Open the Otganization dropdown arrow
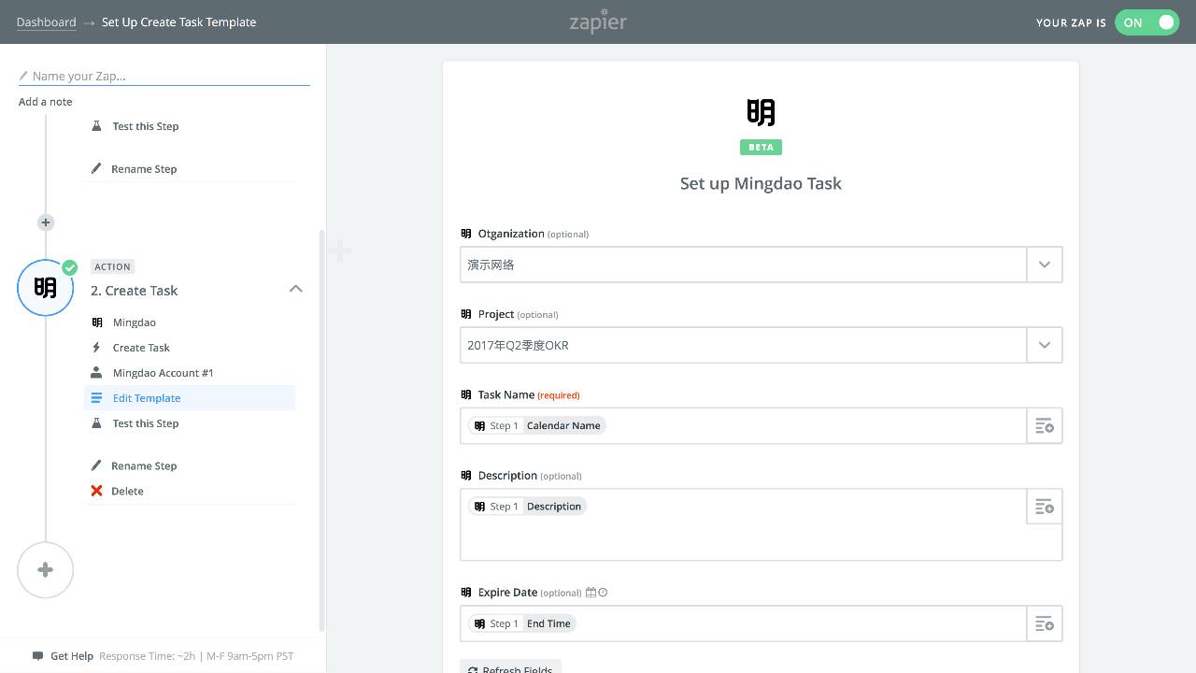The width and height of the screenshot is (1196, 673). [1045, 265]
